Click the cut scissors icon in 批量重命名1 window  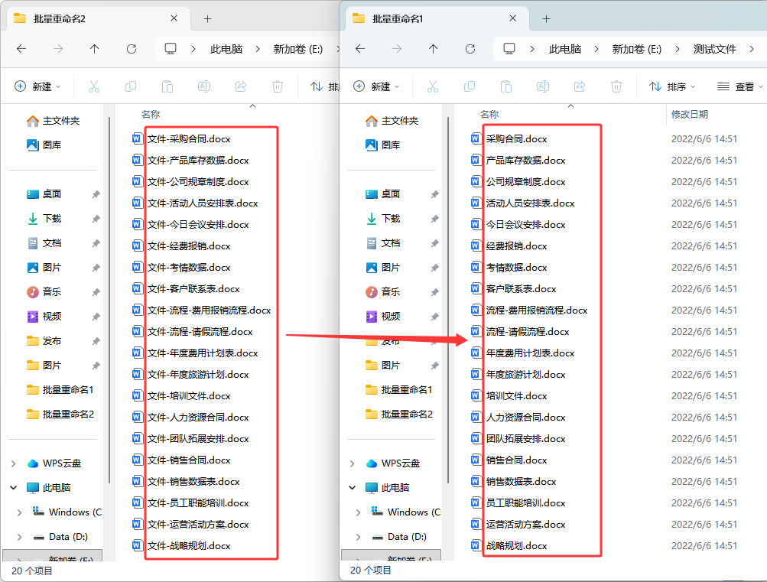[432, 86]
